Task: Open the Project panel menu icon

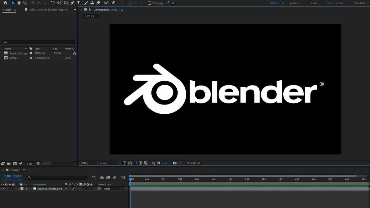Action: [15, 10]
